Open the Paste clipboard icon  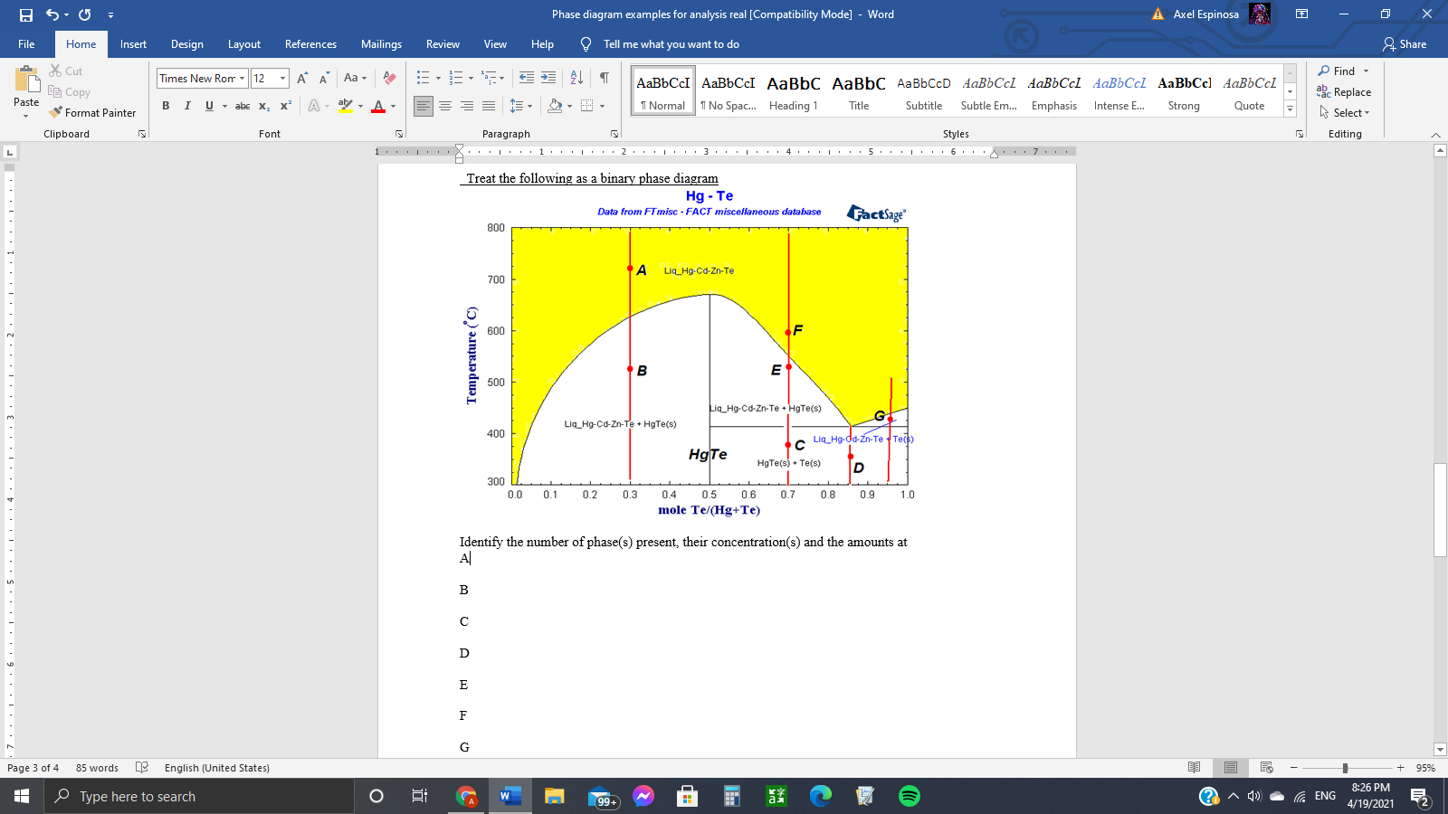(x=26, y=80)
